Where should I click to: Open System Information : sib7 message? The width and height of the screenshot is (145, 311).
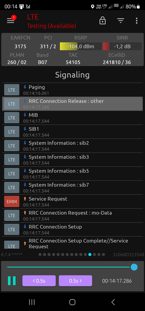[72, 187]
